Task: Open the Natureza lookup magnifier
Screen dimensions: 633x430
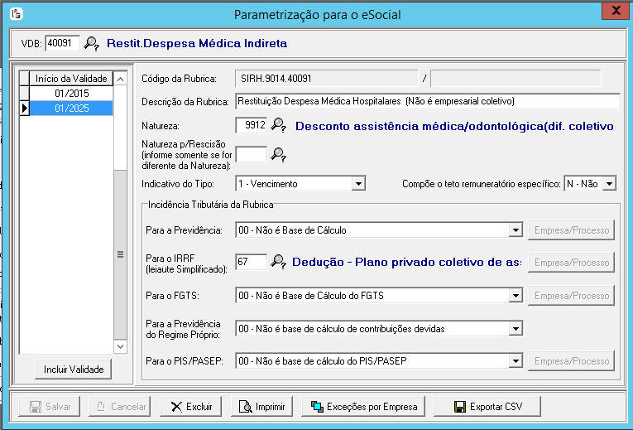Action: (279, 126)
